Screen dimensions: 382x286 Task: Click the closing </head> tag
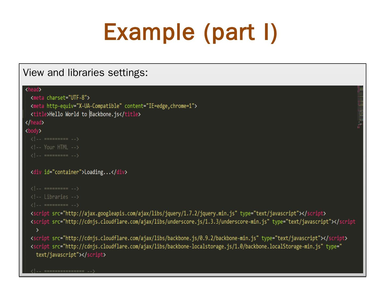(x=34, y=122)
